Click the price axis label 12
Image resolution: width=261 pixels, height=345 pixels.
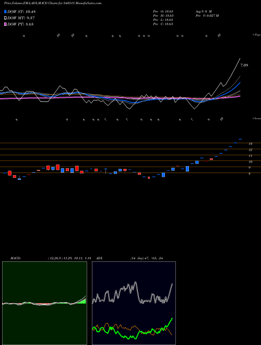(250, 150)
